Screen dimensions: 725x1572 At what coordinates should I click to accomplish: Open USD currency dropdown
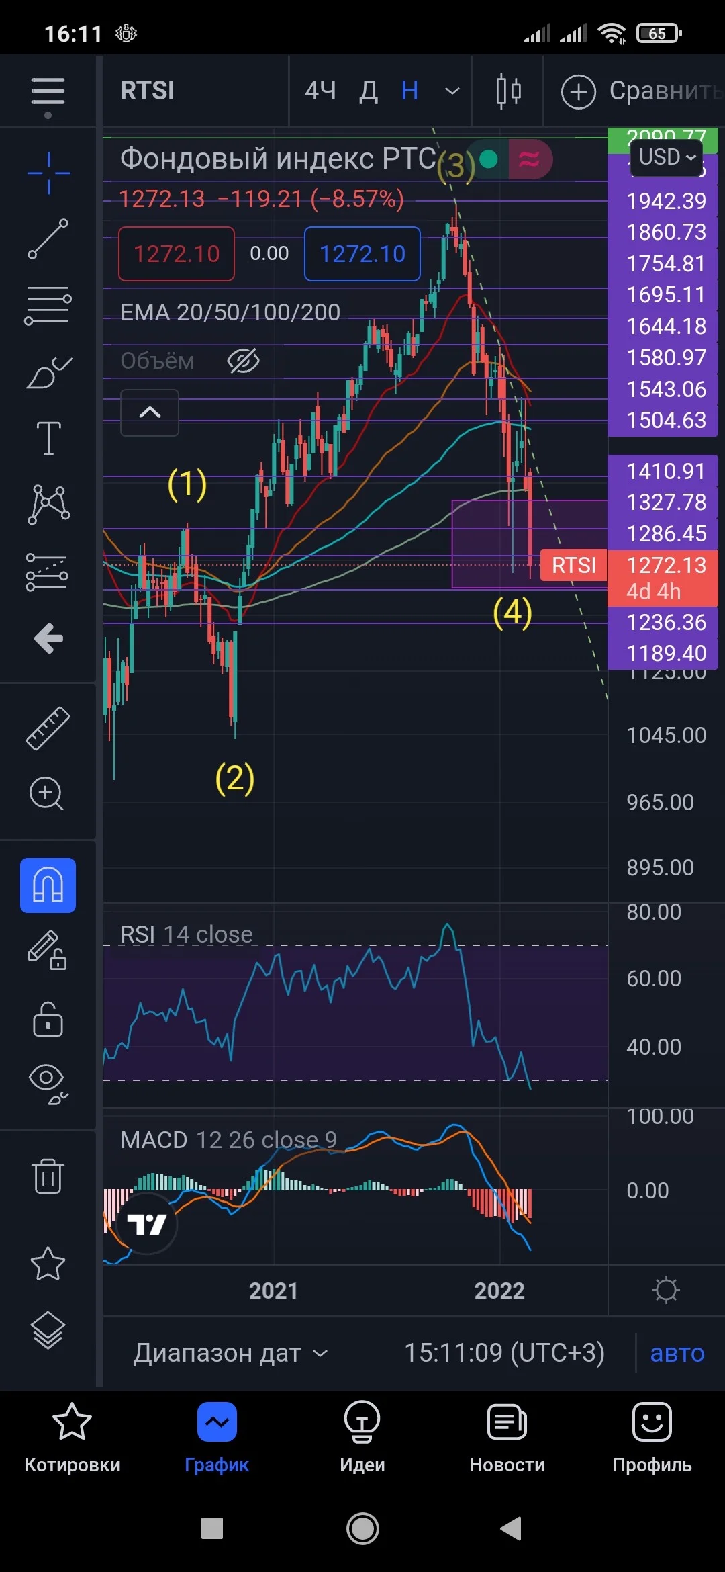point(667,157)
